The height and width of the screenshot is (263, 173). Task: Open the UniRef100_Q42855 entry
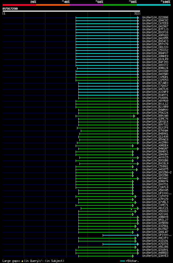(155, 38)
